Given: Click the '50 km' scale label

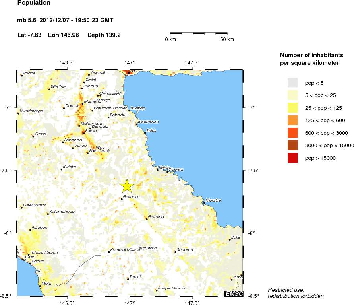Looking at the screenshot, I should (227, 39).
